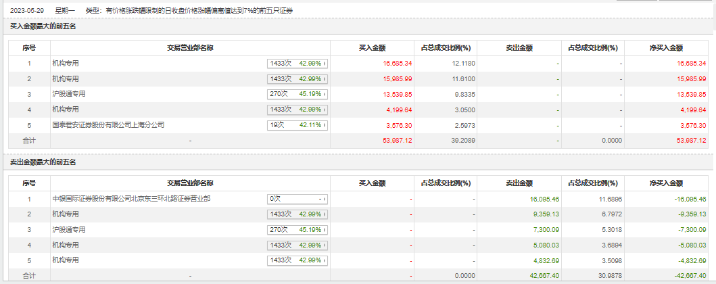Click the 买入金额 header in the buy table
Image resolution: width=716 pixels, height=284 pixels.
[x=372, y=48]
